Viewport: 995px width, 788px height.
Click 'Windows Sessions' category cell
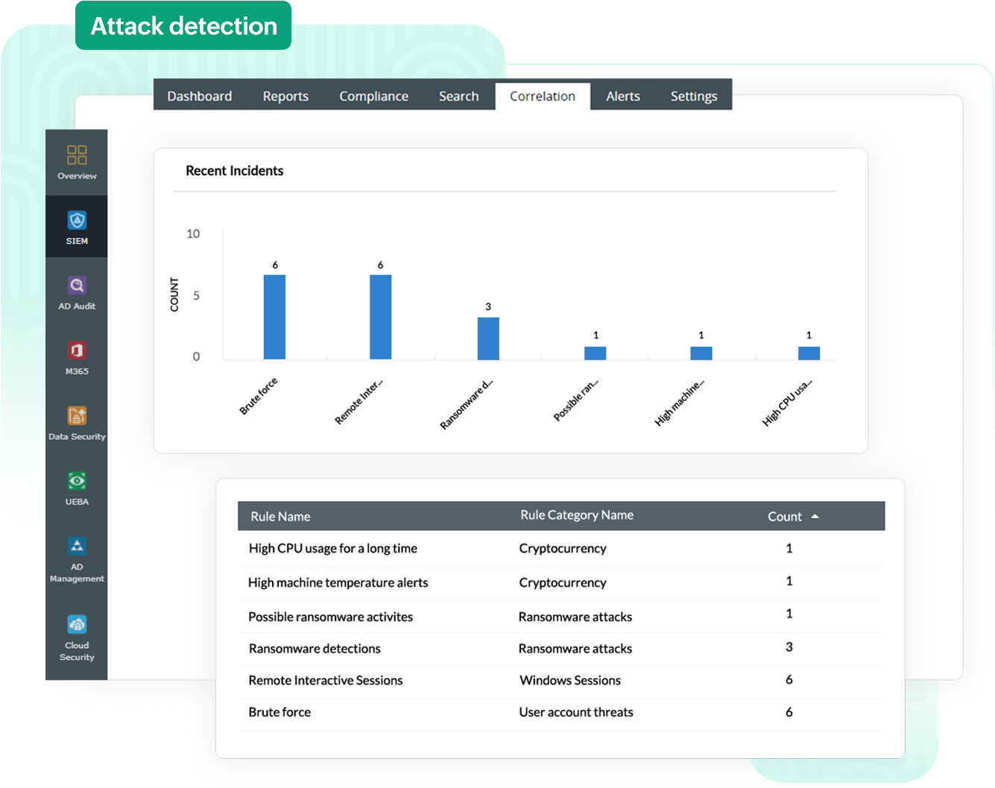570,680
